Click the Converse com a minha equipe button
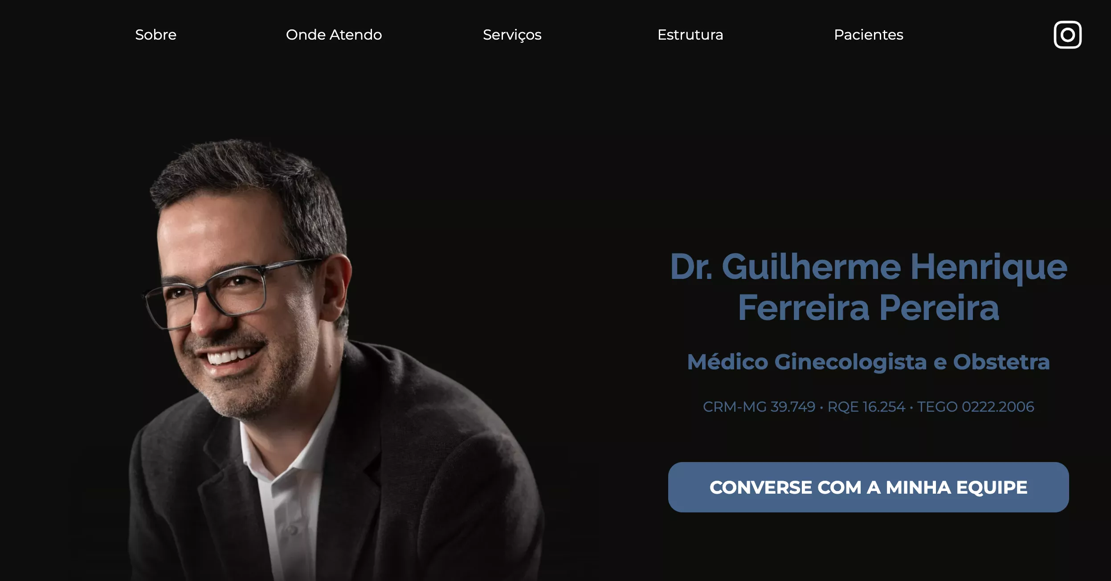The height and width of the screenshot is (581, 1111). click(x=868, y=487)
